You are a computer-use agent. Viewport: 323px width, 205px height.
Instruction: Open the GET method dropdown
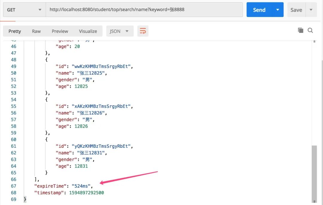[24, 10]
